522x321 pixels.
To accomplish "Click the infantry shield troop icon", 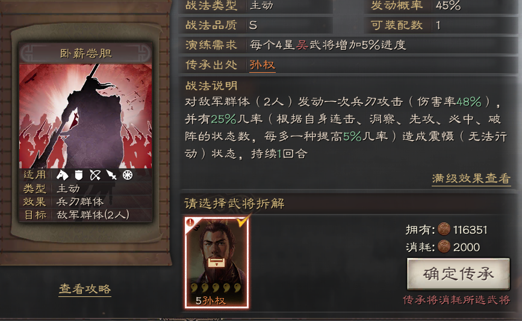I will [x=78, y=175].
